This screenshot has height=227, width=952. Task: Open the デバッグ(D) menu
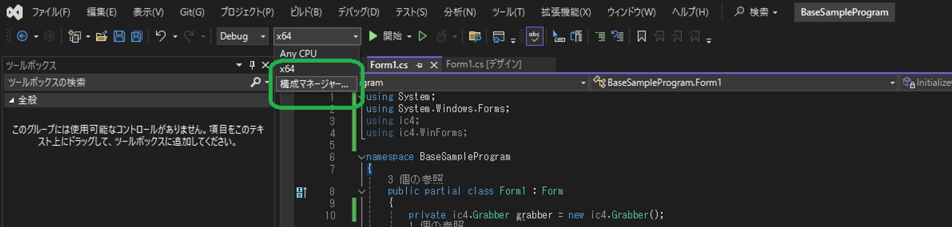358,12
